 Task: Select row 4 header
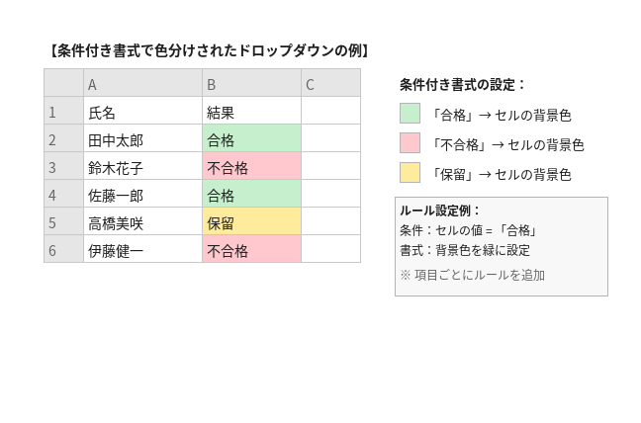click(63, 194)
